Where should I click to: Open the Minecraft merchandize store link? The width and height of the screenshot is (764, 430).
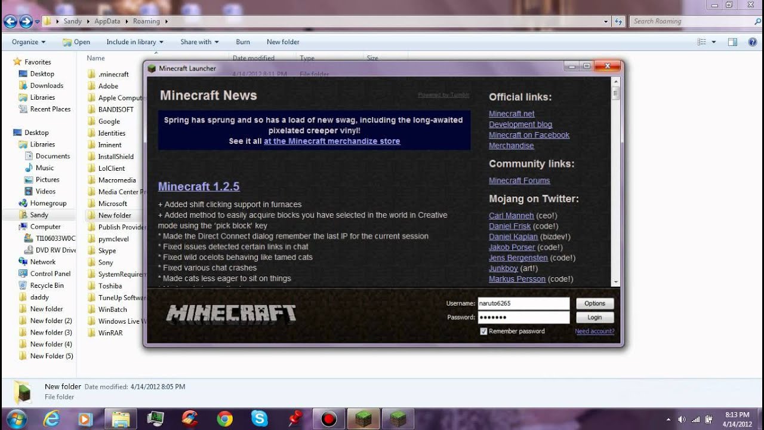[332, 141]
